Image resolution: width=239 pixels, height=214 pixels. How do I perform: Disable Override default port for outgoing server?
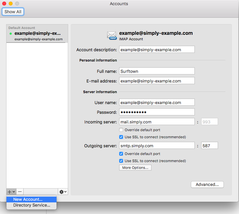121,154
